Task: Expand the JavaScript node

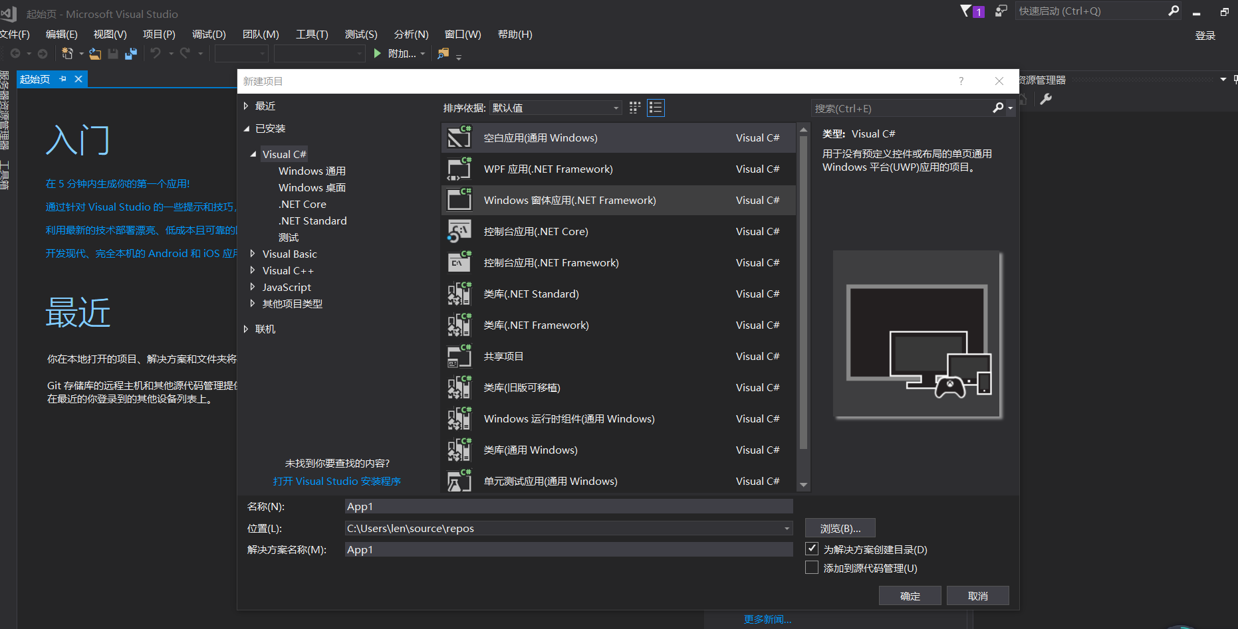Action: coord(253,286)
